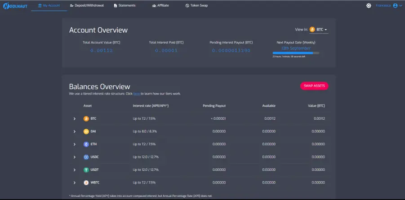Click Pending Interest Payout value 0.0000013290
The image size is (405, 200).
point(231,51)
